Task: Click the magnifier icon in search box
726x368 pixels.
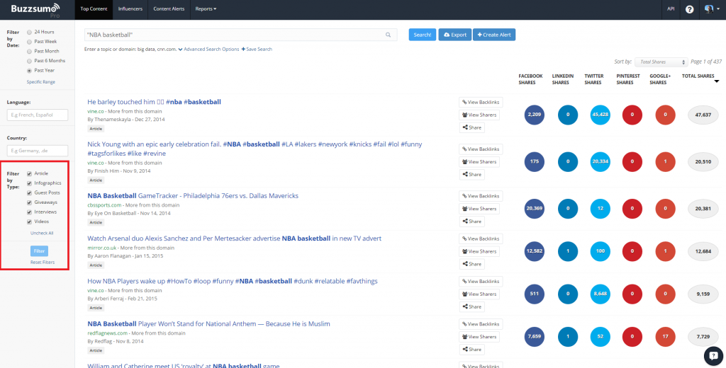Action: tap(388, 35)
